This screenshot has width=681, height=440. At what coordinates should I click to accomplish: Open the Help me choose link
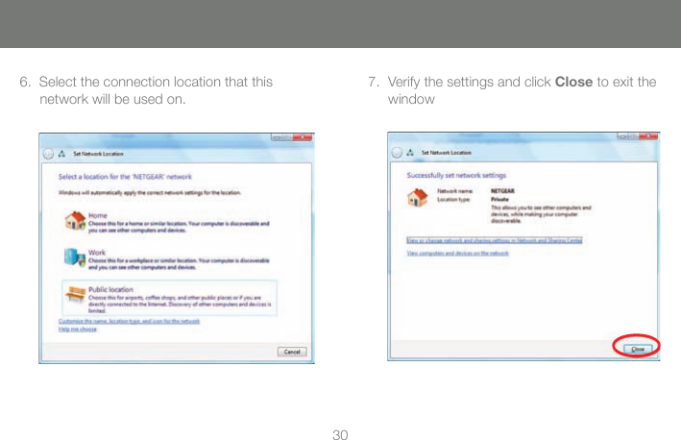point(78,330)
